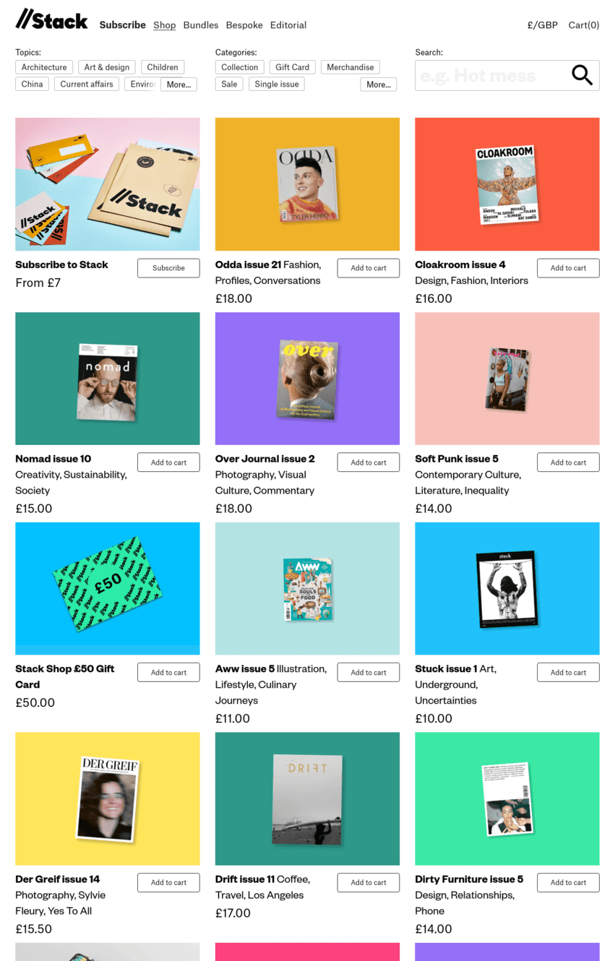Toggle the Sale category filter

pyautogui.click(x=229, y=84)
